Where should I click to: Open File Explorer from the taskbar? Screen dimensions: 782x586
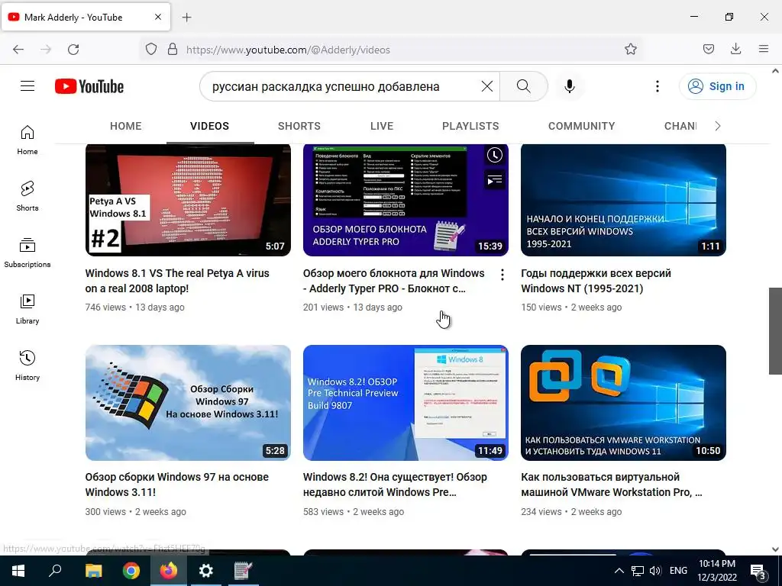click(x=93, y=571)
